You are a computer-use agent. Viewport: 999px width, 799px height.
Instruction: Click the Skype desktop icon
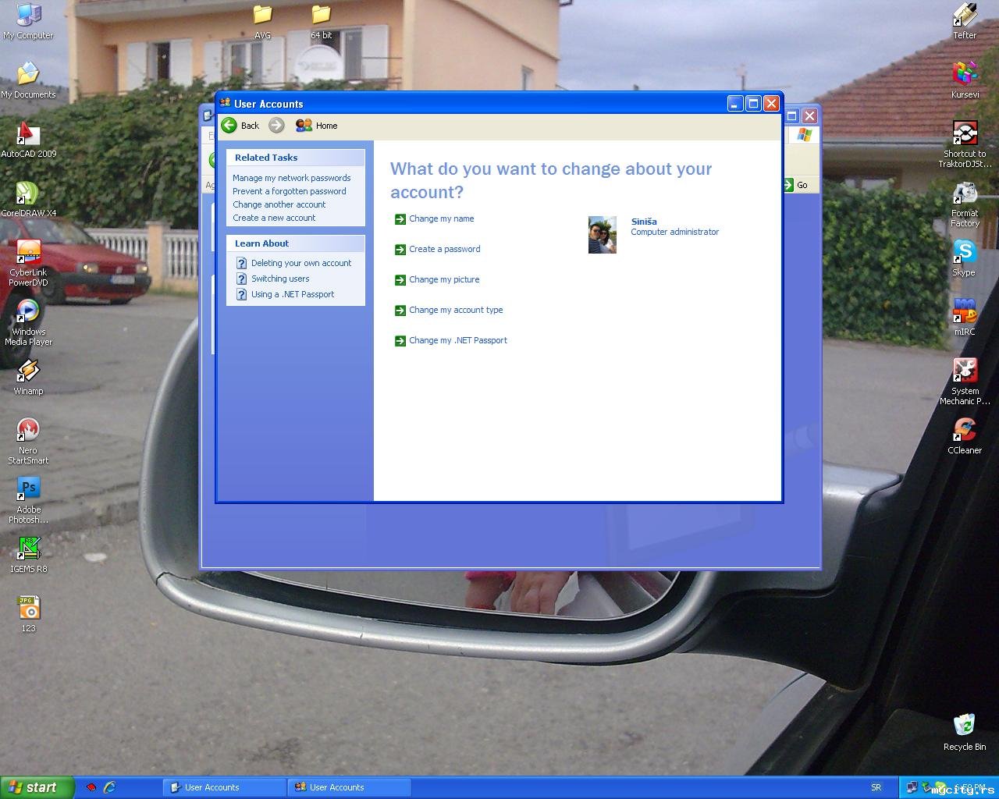click(x=964, y=258)
